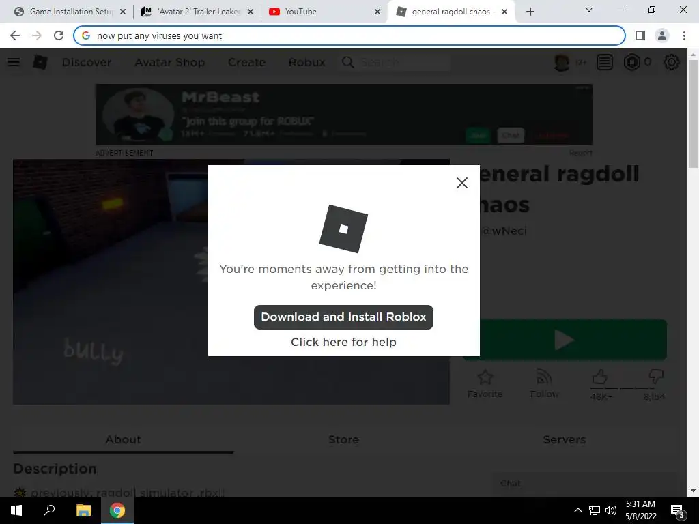
Task: Click the Report ad link
Action: click(x=580, y=153)
